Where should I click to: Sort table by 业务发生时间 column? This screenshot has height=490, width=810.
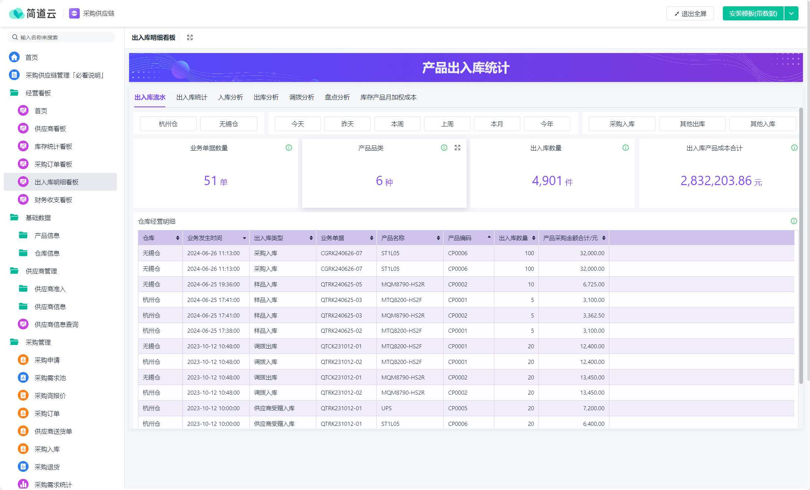244,238
